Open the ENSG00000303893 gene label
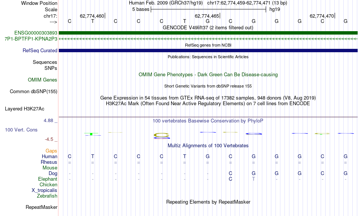Image resolution: width=358 pixels, height=216 pixels. tap(36, 33)
